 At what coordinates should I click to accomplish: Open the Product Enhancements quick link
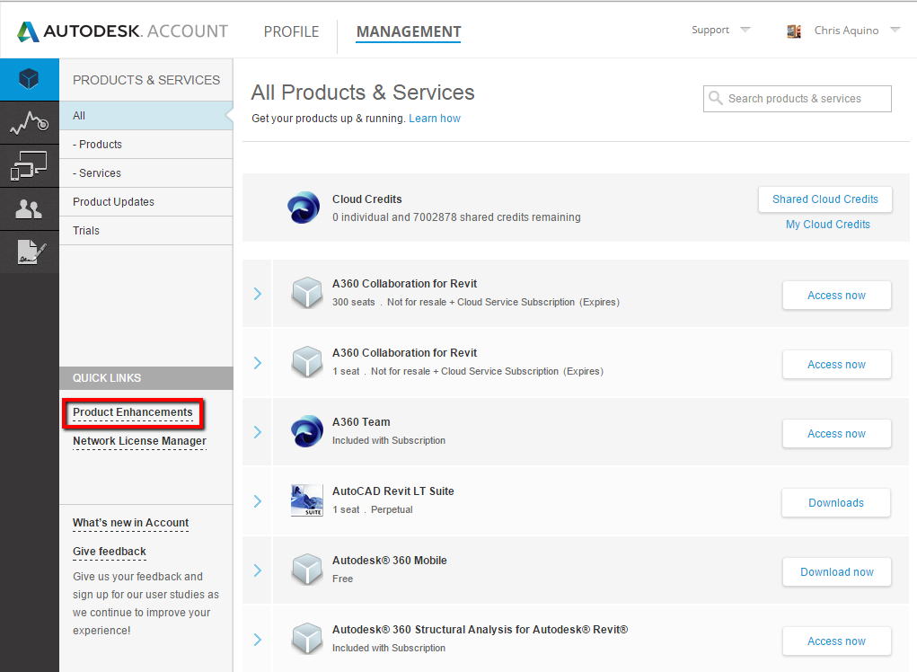pyautogui.click(x=133, y=413)
